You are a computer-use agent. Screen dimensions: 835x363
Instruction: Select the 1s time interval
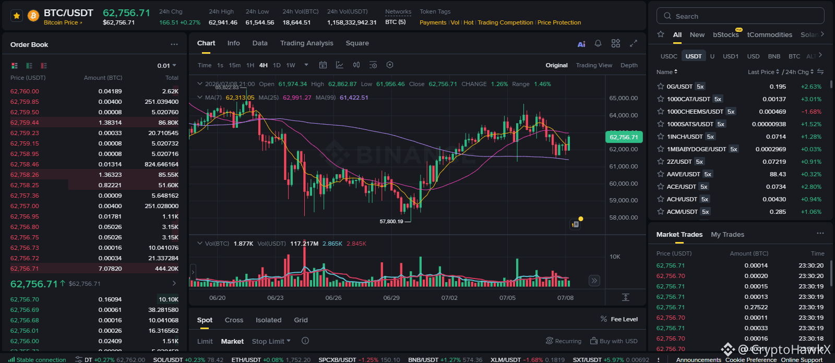coord(220,65)
